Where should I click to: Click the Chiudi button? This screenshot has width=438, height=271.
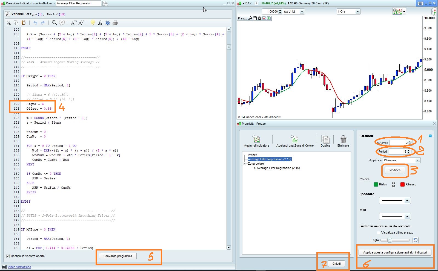[336, 264]
